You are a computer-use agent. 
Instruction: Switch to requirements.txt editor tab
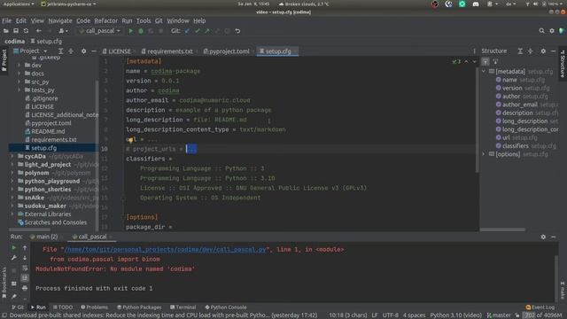(x=167, y=51)
